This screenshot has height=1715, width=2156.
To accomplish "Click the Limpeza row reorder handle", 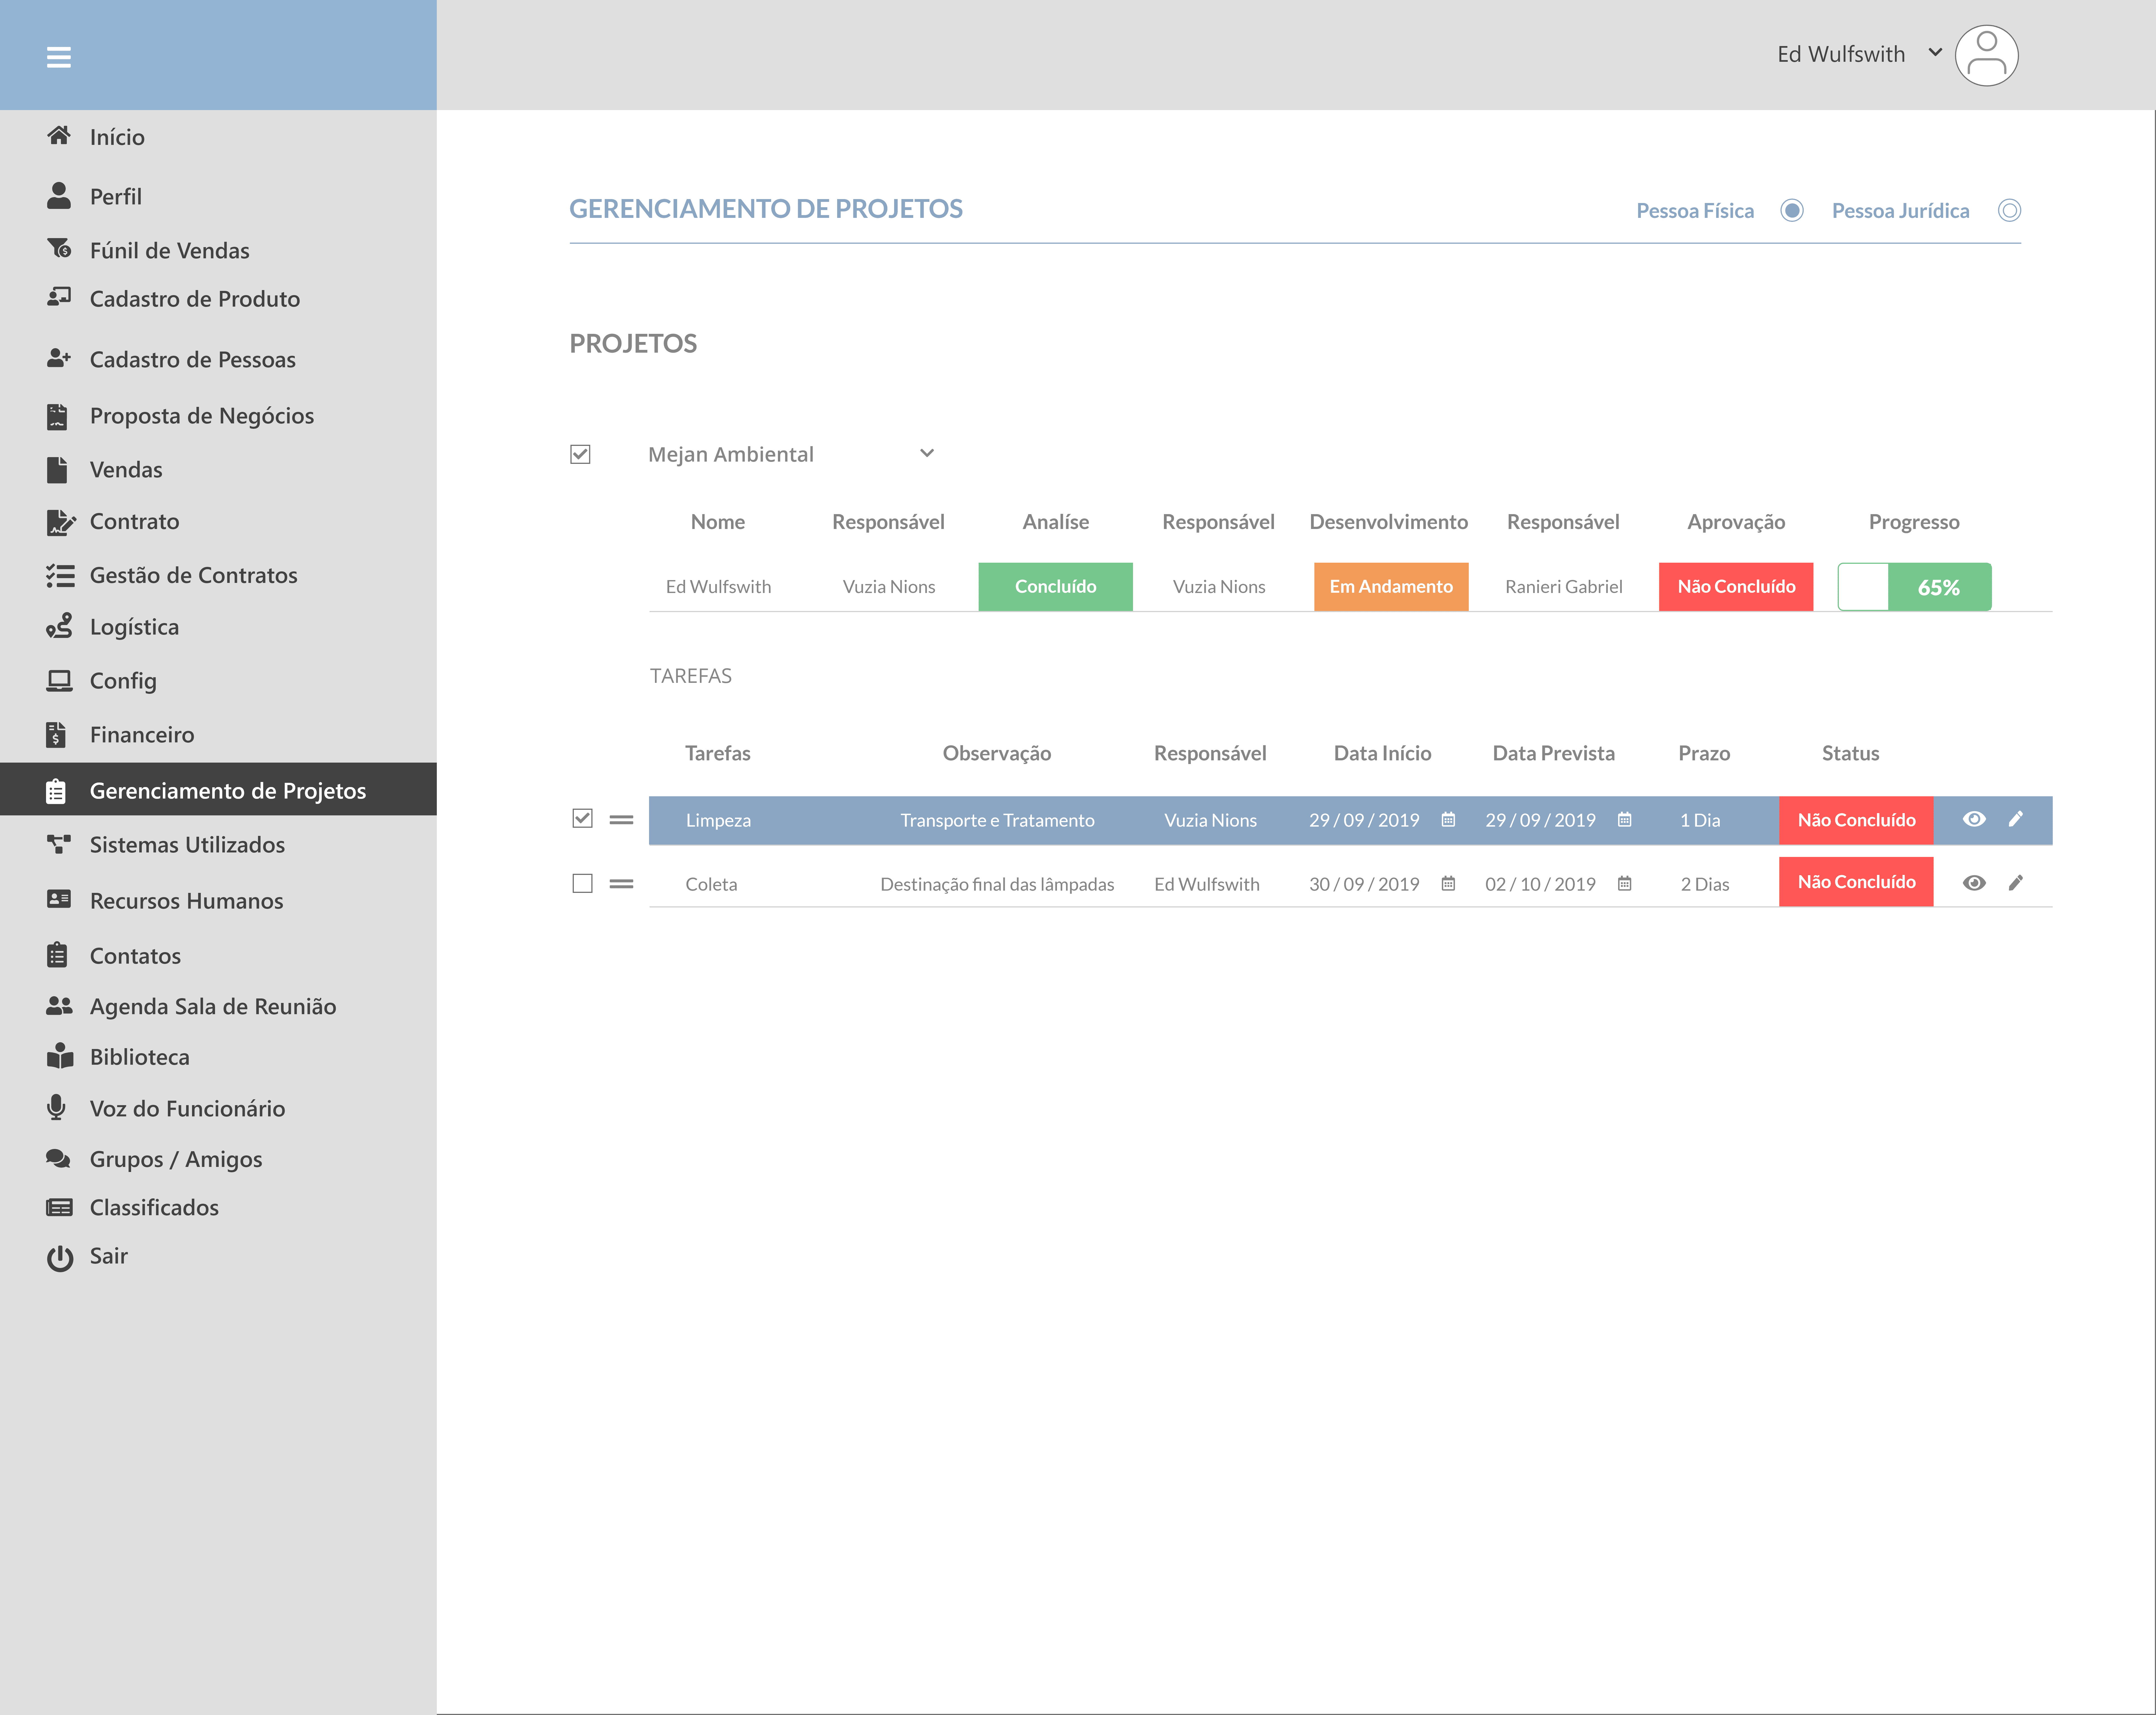I will pos(621,820).
